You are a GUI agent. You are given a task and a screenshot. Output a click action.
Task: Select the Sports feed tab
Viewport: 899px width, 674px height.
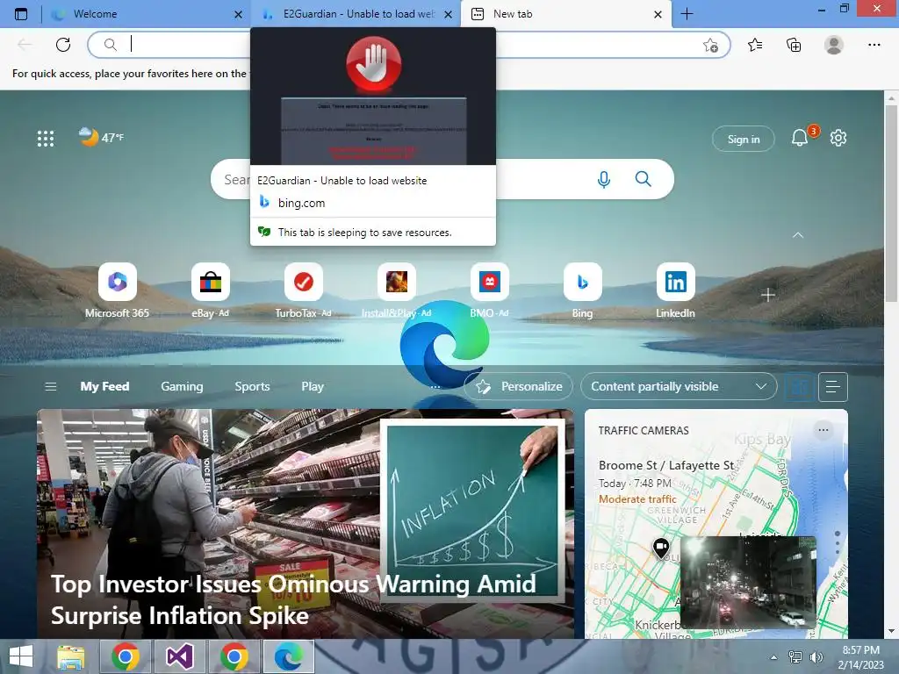pos(252,386)
